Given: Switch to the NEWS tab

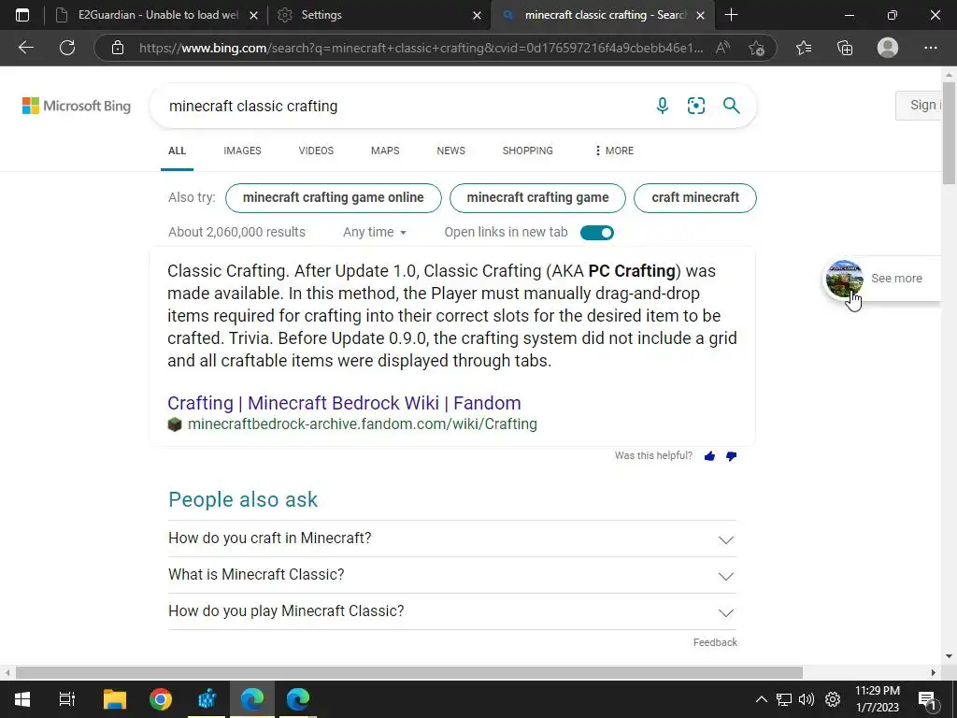Looking at the screenshot, I should (451, 151).
